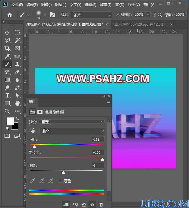The image size is (189, 208).
Task: Select the Pen tool
Action: [17, 88]
